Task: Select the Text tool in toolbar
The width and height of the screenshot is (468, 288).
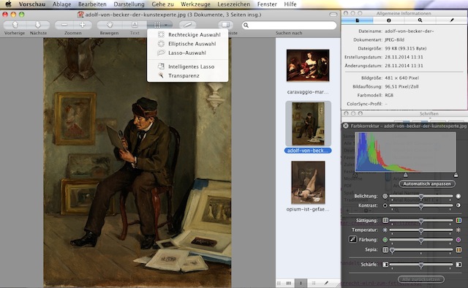Action: [135, 25]
